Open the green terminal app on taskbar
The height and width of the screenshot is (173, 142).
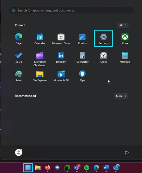coord(67,168)
